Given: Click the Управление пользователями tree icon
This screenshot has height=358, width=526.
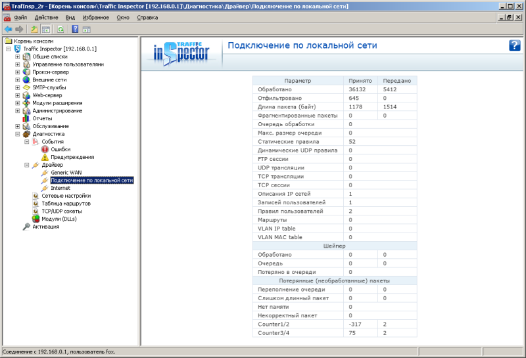Looking at the screenshot, I should pos(26,64).
